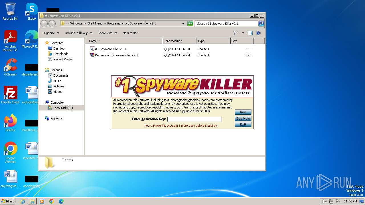Expand the view options dropdown arrow

[x=243, y=33]
